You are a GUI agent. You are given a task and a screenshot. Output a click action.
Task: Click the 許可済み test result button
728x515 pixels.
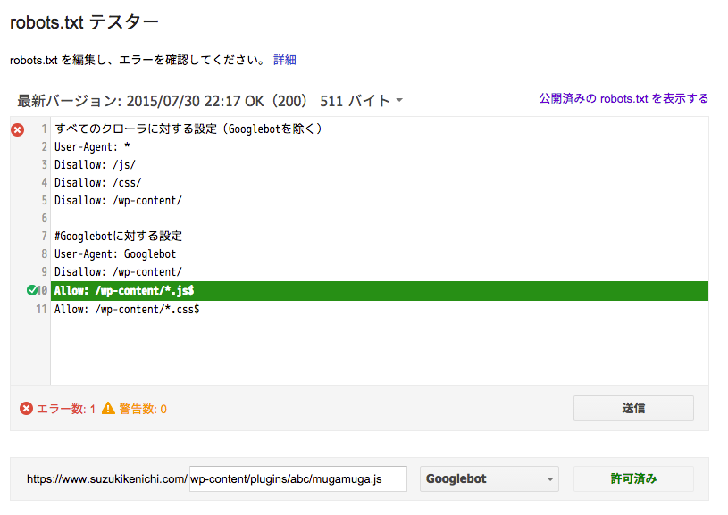click(x=633, y=478)
